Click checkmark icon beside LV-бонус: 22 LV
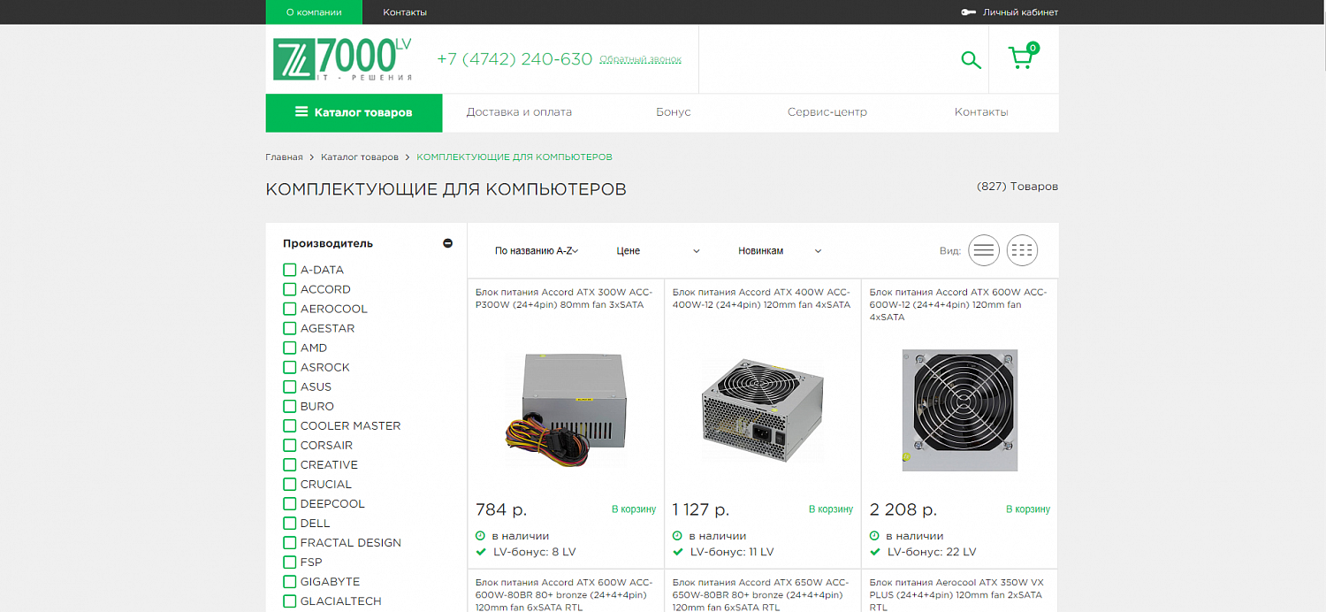The width and height of the screenshot is (1326, 612). pyautogui.click(x=875, y=552)
